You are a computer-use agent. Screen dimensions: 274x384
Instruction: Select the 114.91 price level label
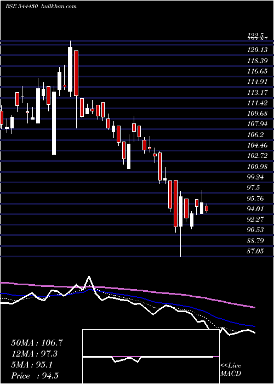pos(257,82)
